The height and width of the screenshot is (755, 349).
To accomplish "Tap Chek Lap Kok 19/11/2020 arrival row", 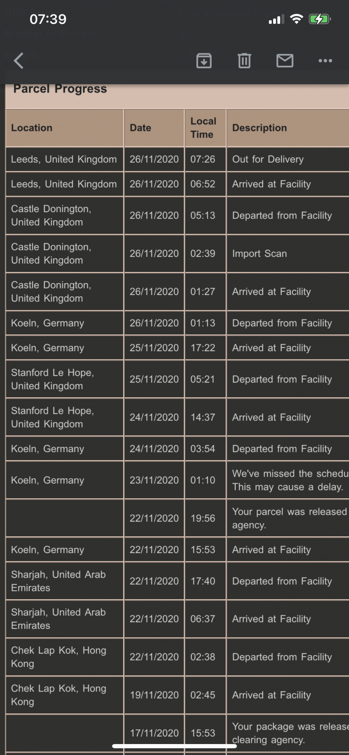I will (x=177, y=695).
